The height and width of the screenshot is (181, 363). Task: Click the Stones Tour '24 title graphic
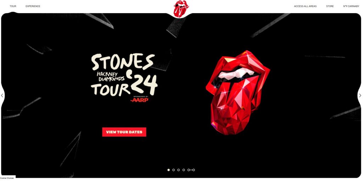point(124,75)
